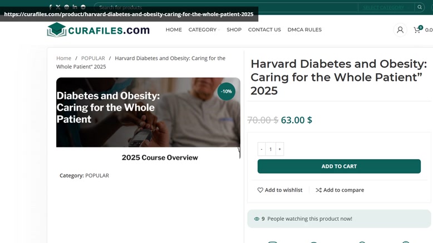Click the Curafiles.com logo
The image size is (433, 243).
99,30
